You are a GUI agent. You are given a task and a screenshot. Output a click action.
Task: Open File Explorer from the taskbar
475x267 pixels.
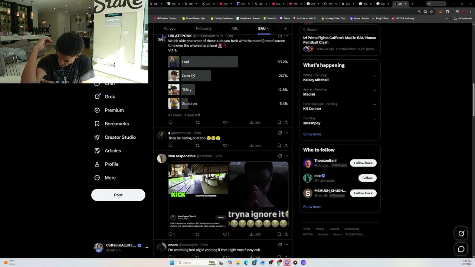pos(238,263)
